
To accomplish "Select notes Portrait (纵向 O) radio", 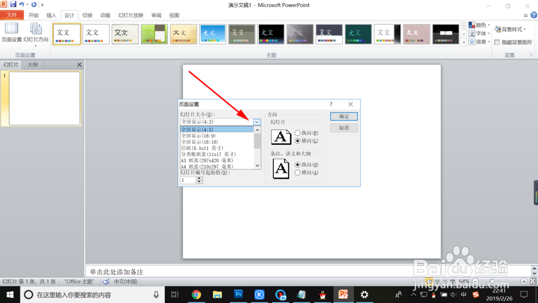I will 298,165.
